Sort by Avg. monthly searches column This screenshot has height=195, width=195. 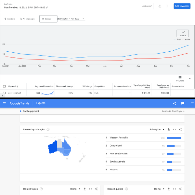(x=44, y=86)
